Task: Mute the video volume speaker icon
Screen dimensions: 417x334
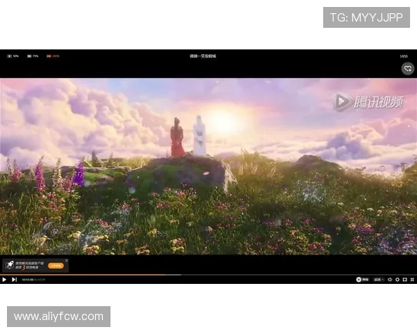Action: (x=390, y=280)
